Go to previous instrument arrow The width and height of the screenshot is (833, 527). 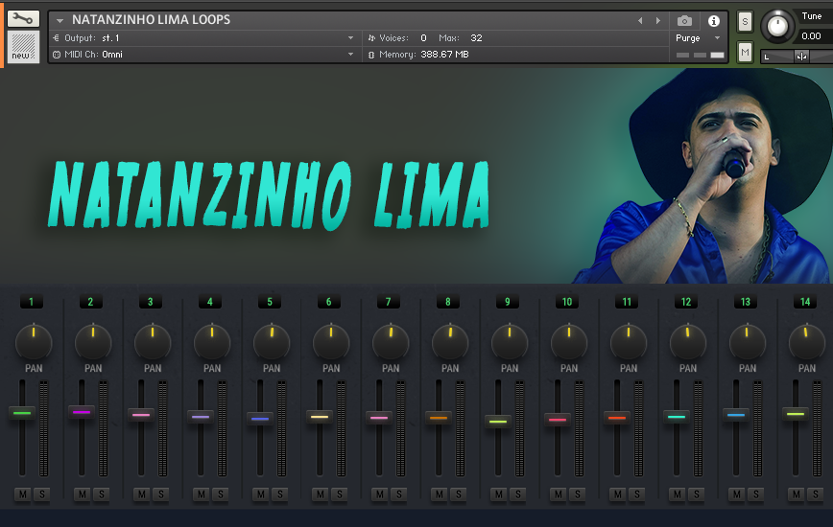pos(640,21)
